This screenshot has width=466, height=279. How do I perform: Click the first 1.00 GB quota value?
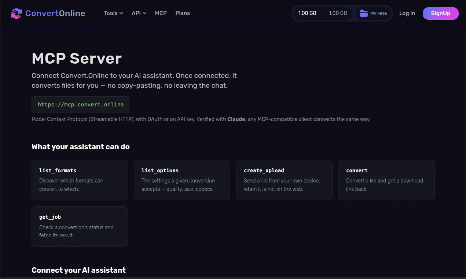point(307,13)
